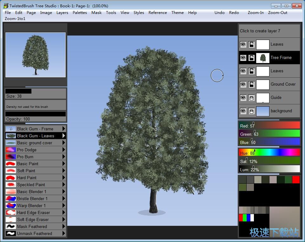Toggle lock on the Tree Frame layer
This screenshot has width=305, height=242.
point(251,58)
